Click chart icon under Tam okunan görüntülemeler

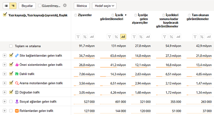coord(209,37)
